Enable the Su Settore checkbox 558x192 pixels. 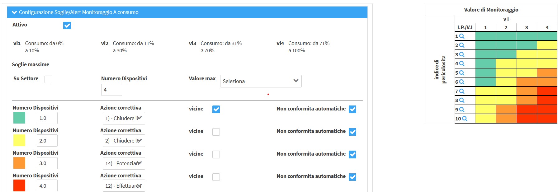[x=48, y=79]
